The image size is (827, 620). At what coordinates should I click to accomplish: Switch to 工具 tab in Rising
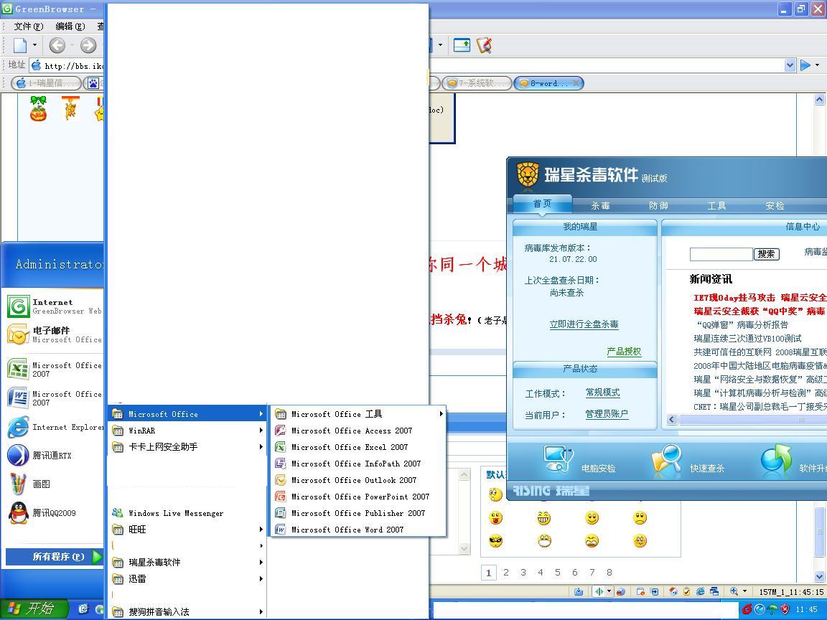pyautogui.click(x=716, y=206)
